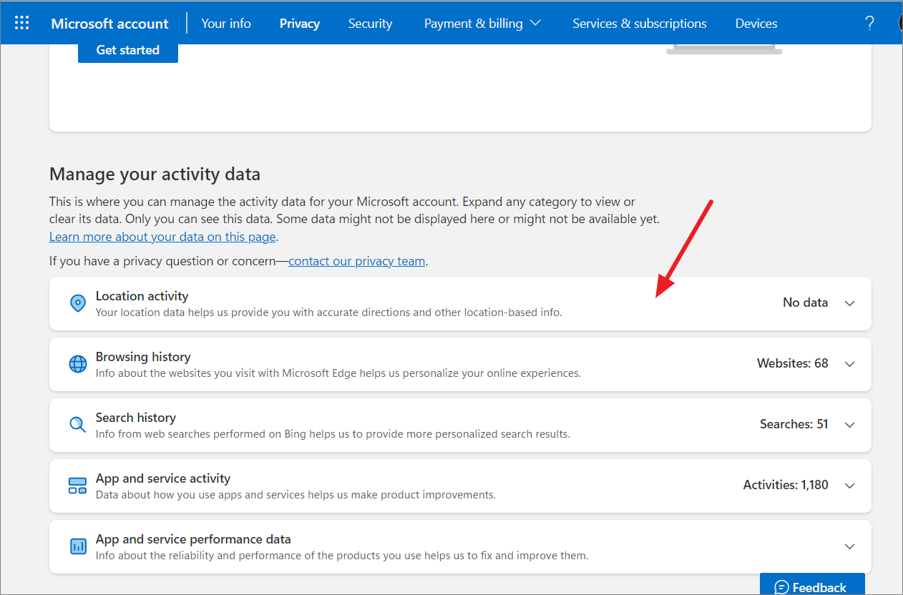Click the Feedback button

pos(812,584)
